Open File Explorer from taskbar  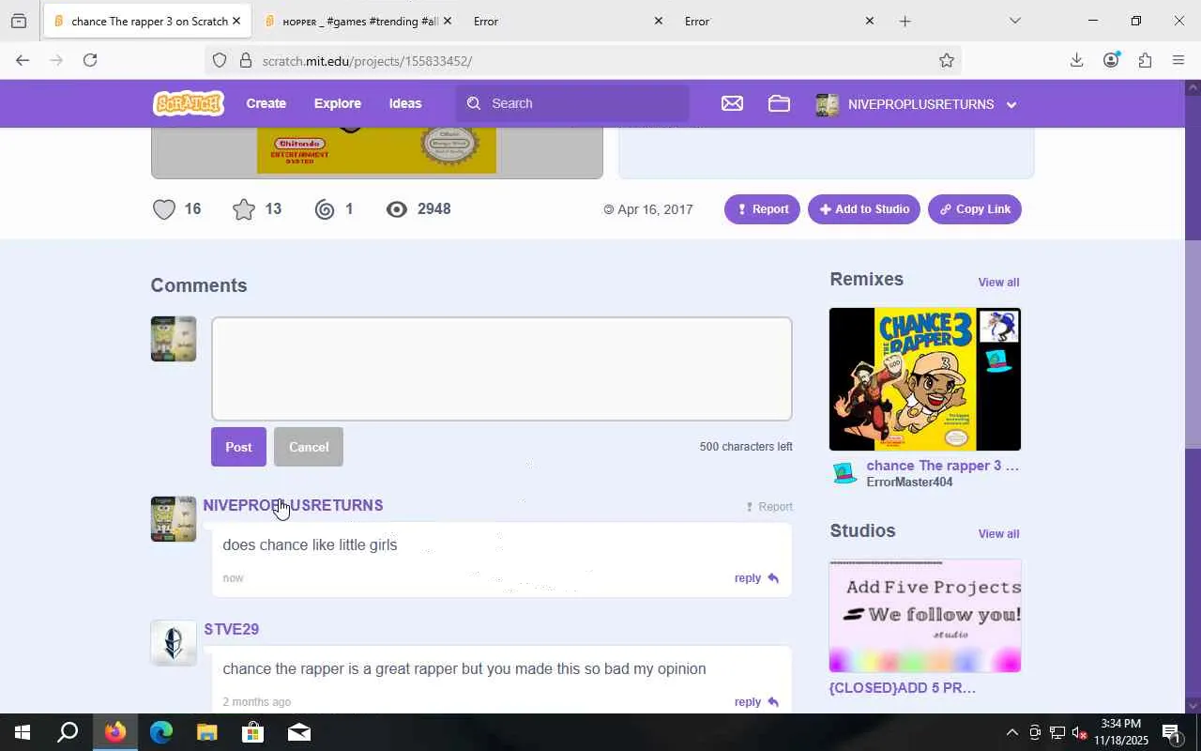click(x=206, y=732)
